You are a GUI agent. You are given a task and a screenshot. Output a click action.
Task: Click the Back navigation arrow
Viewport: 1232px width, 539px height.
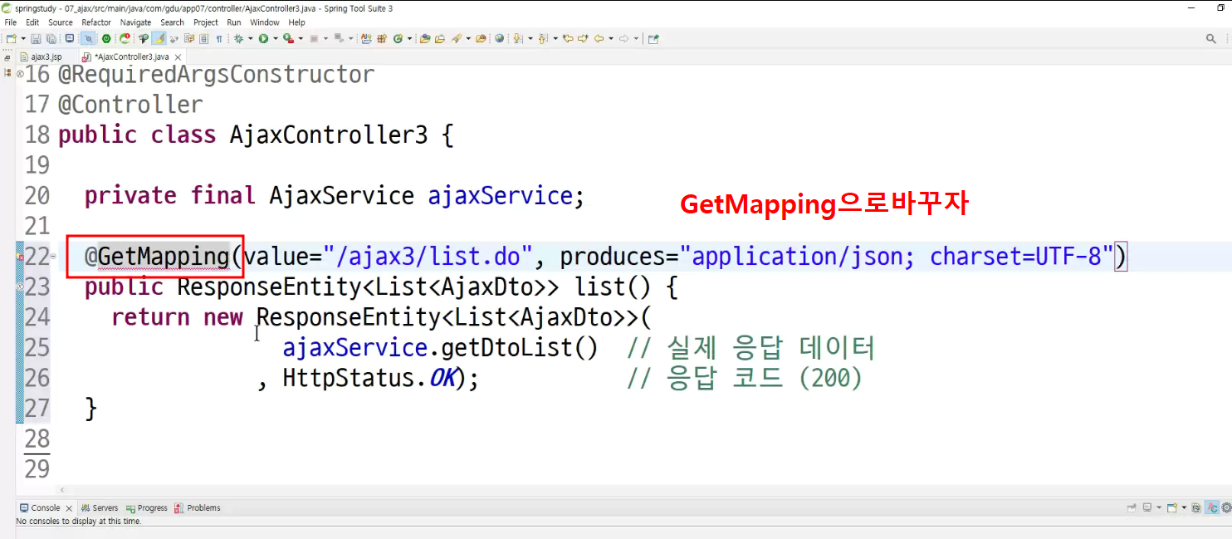click(x=599, y=38)
